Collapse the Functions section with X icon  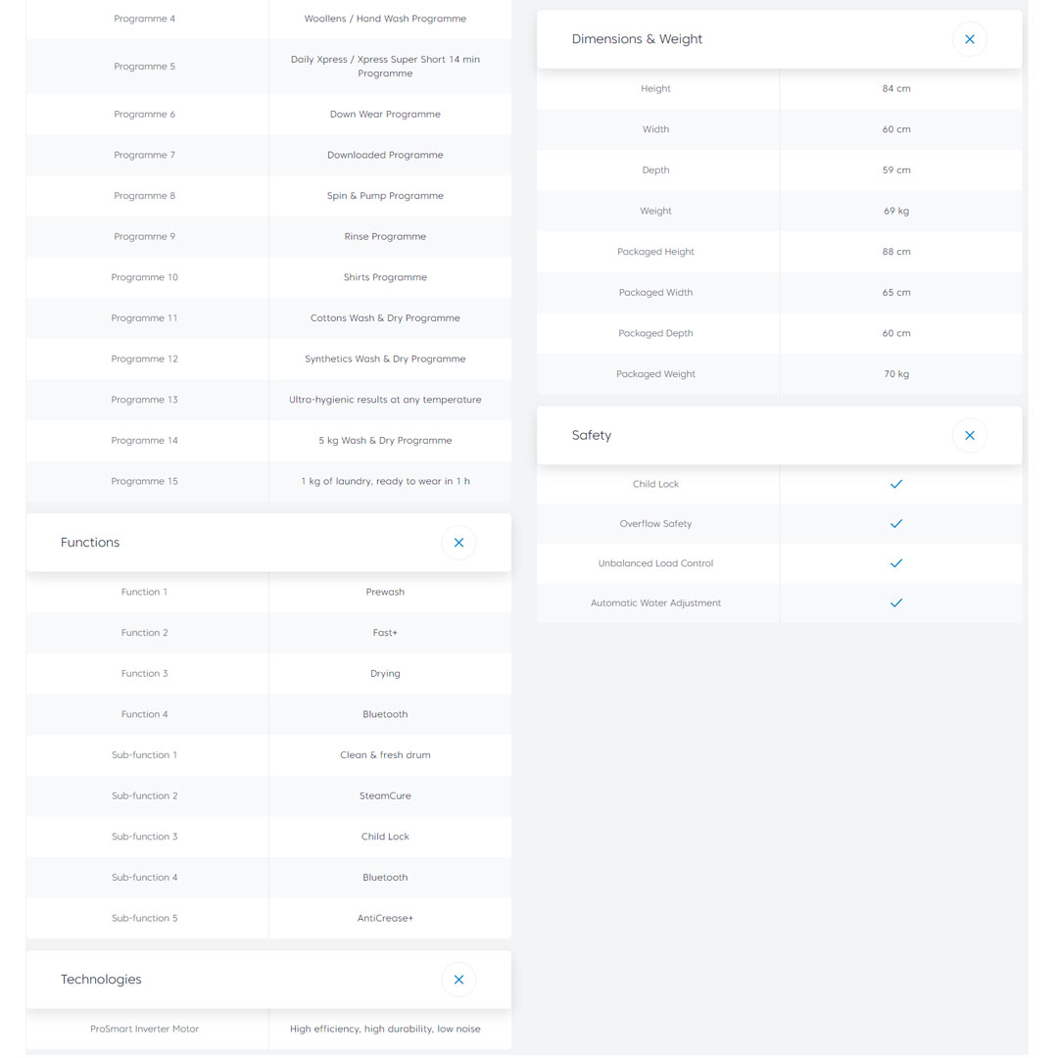[458, 543]
